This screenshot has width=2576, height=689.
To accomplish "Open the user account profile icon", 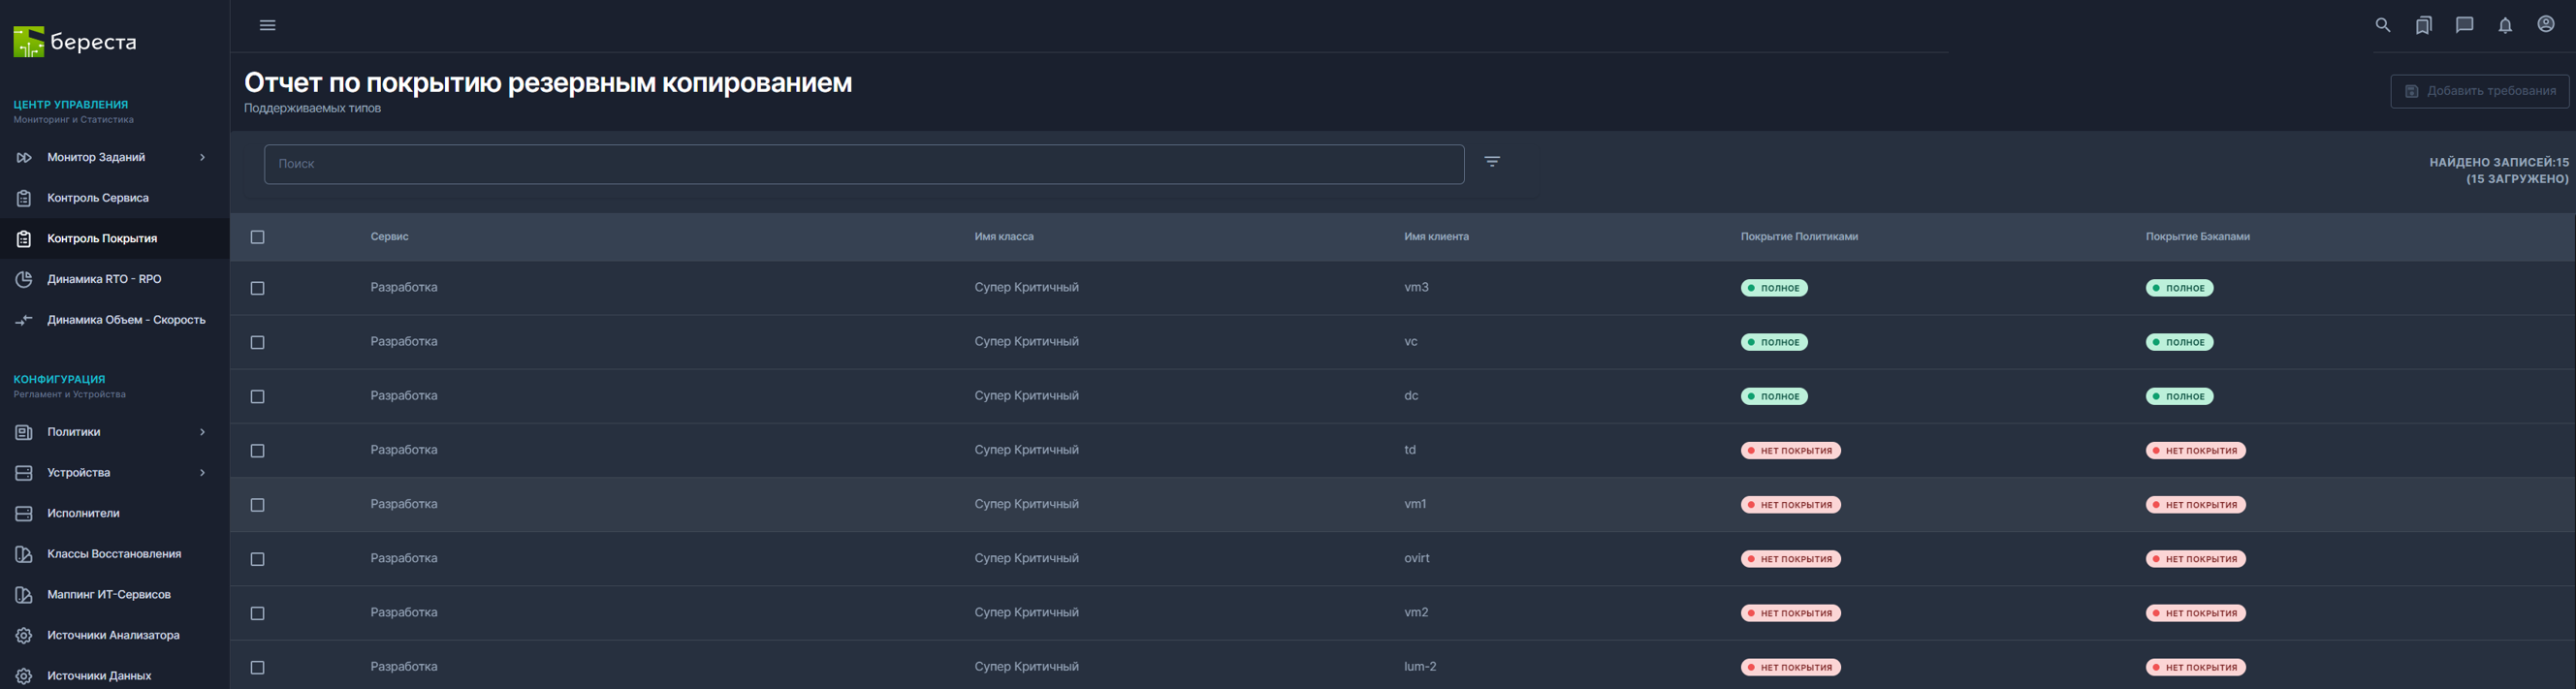I will [2546, 25].
